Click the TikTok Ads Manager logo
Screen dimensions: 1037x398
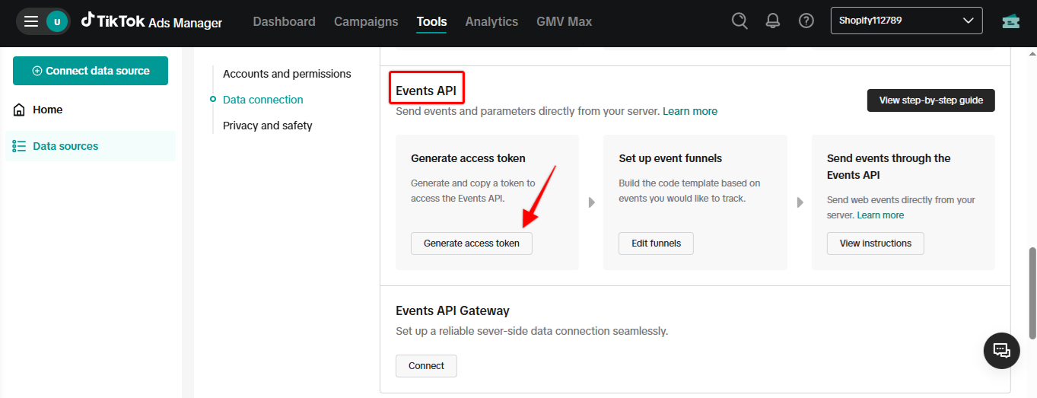pos(152,21)
